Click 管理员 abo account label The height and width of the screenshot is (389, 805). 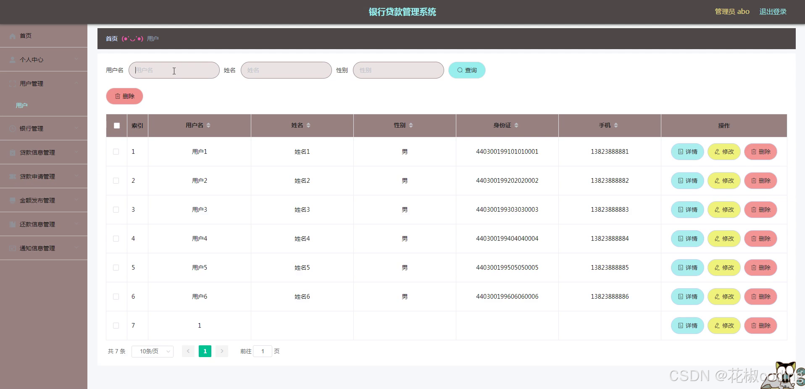tap(732, 12)
